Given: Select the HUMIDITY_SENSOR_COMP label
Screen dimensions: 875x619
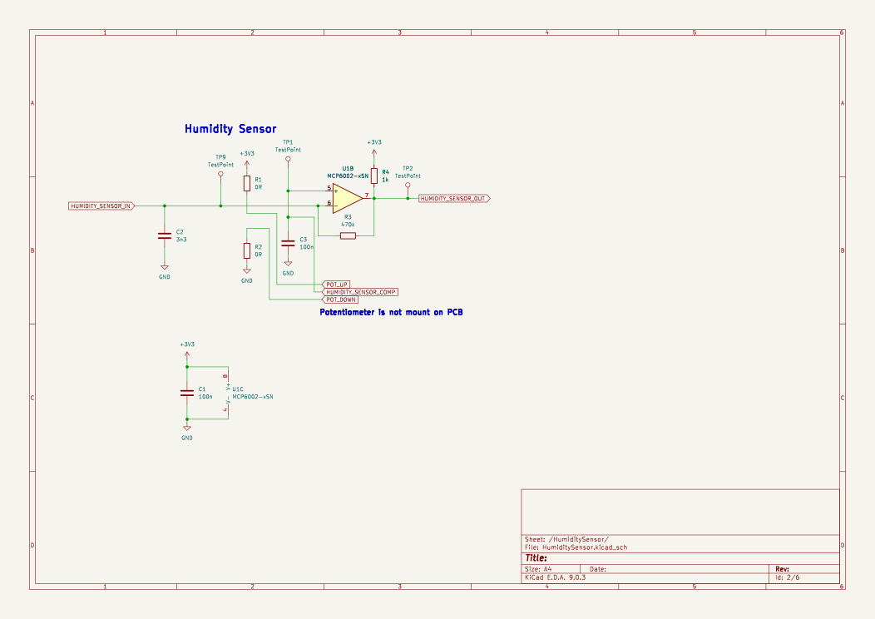Looking at the screenshot, I should point(360,292).
